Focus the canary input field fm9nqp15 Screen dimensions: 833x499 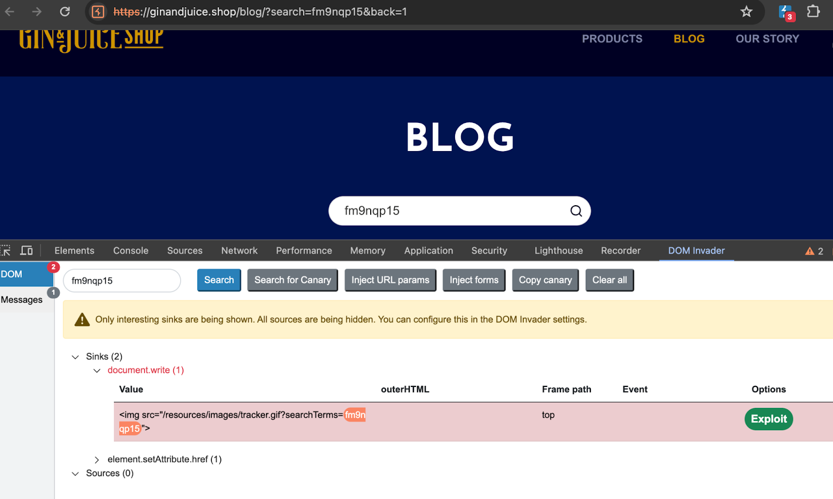pyautogui.click(x=122, y=281)
